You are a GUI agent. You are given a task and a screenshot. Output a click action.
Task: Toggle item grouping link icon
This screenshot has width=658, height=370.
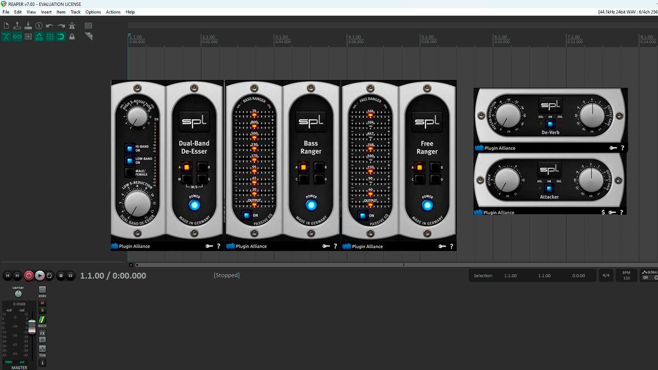tap(17, 37)
